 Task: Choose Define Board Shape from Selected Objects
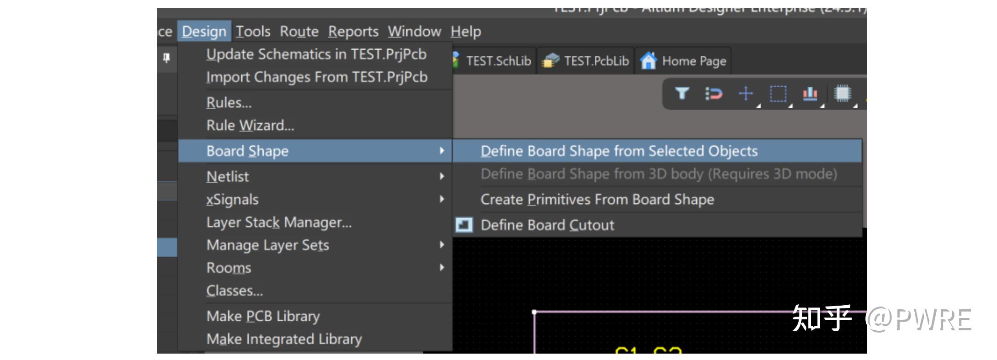pos(619,151)
